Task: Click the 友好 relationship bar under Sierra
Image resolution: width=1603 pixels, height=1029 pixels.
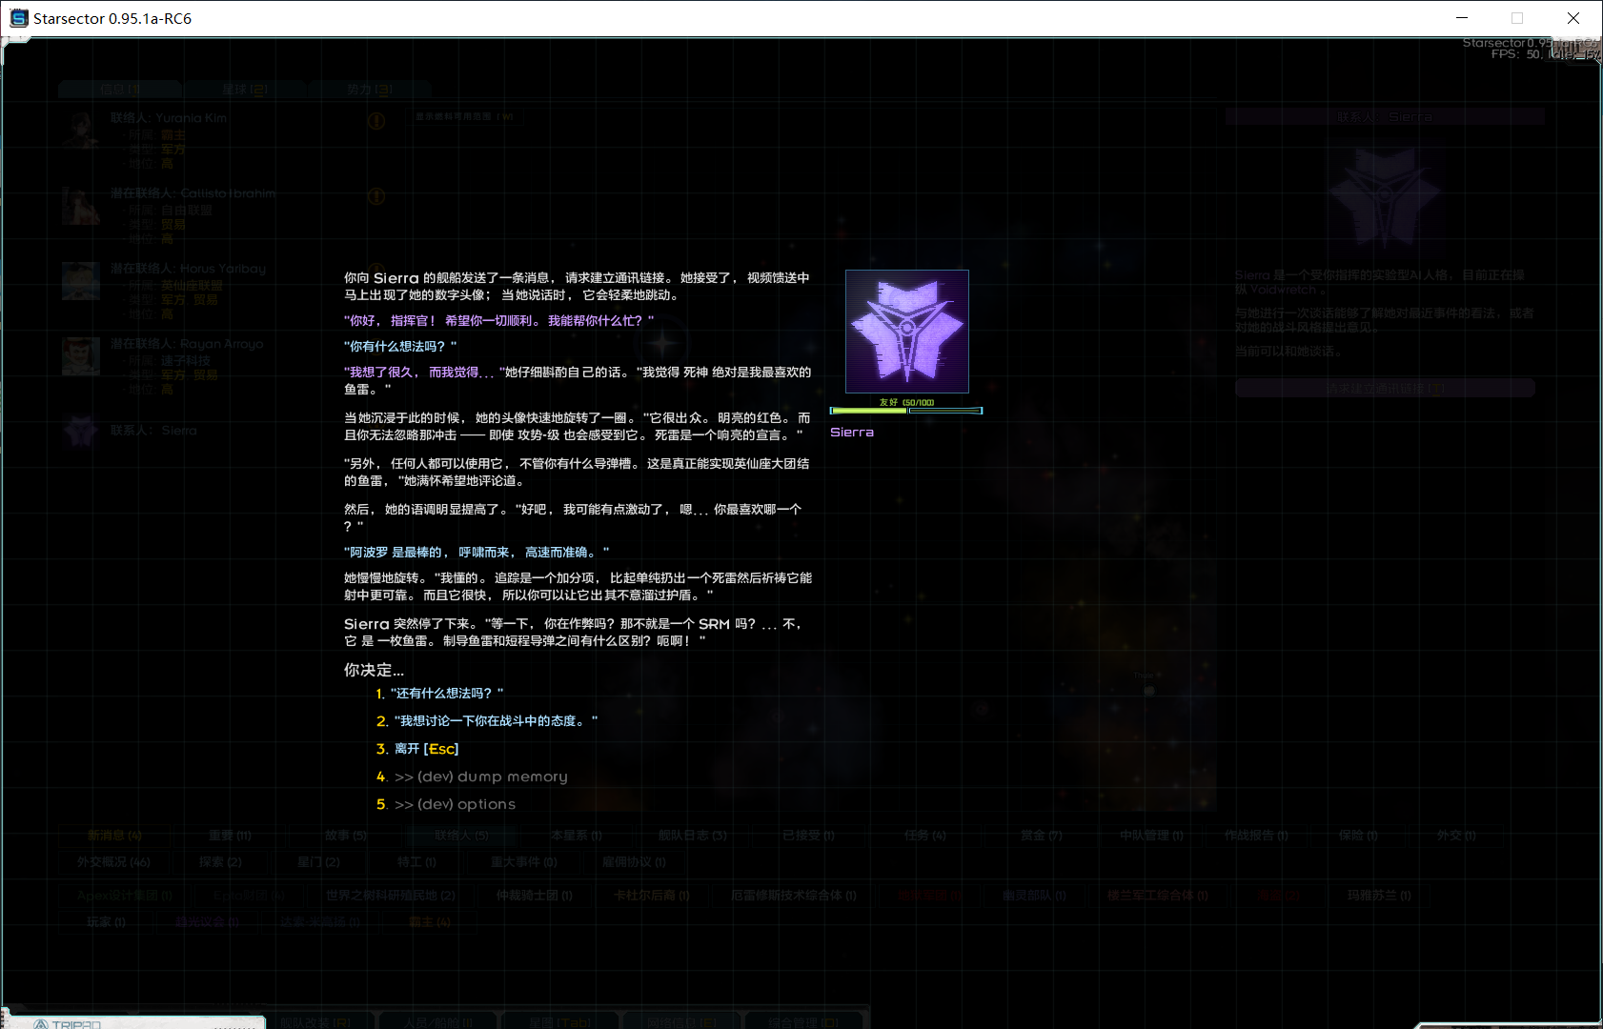Action: (905, 410)
